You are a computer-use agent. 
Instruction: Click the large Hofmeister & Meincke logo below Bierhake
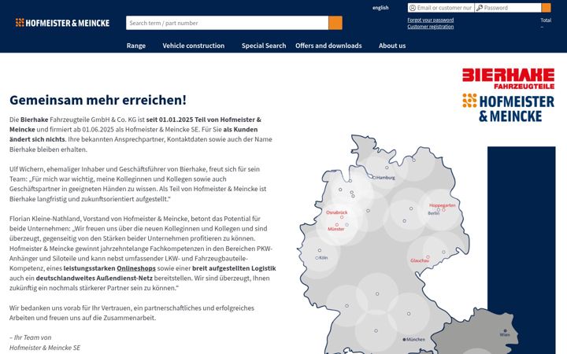[508, 108]
